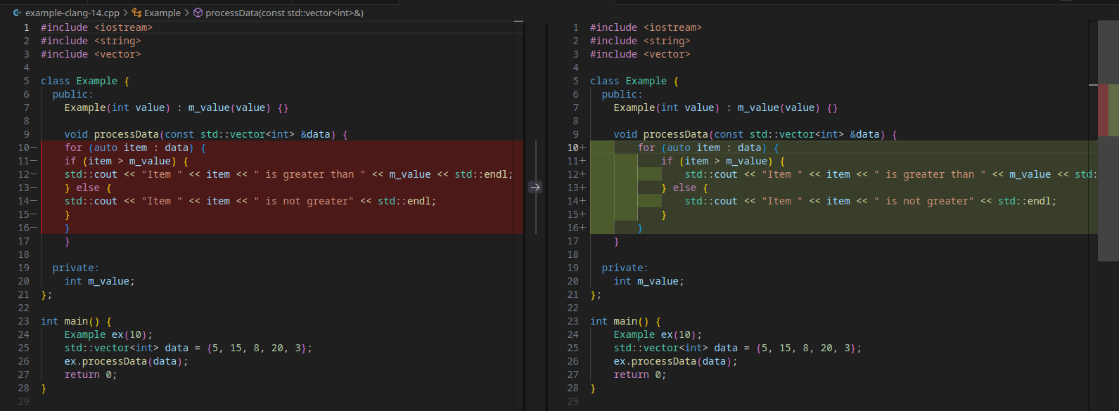Jump to green addition block in overview ruler
The height and width of the screenshot is (411, 1119).
(1113, 110)
